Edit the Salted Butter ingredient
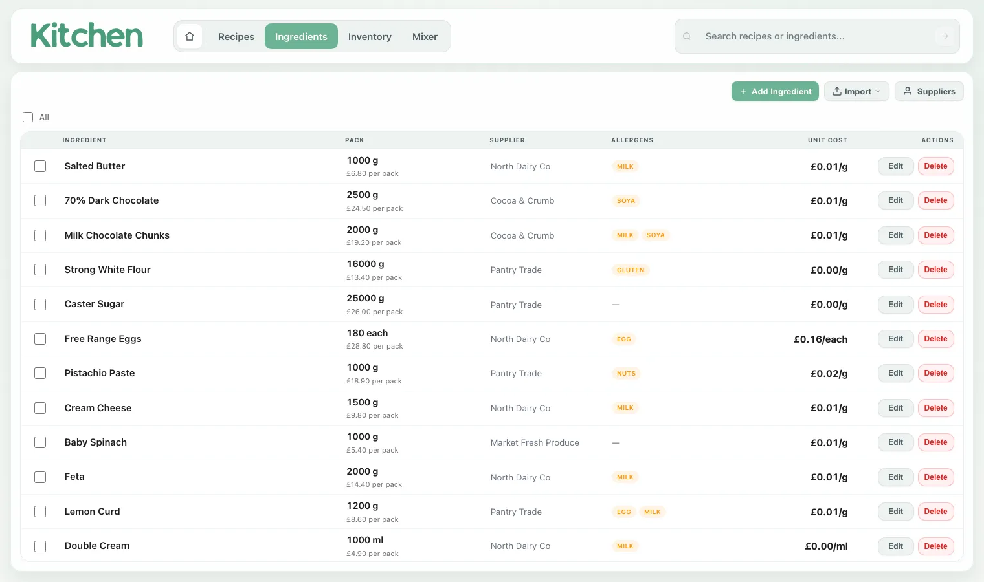This screenshot has width=984, height=582. [x=895, y=166]
